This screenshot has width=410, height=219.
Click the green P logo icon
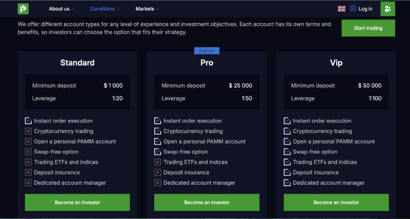[x=23, y=9]
